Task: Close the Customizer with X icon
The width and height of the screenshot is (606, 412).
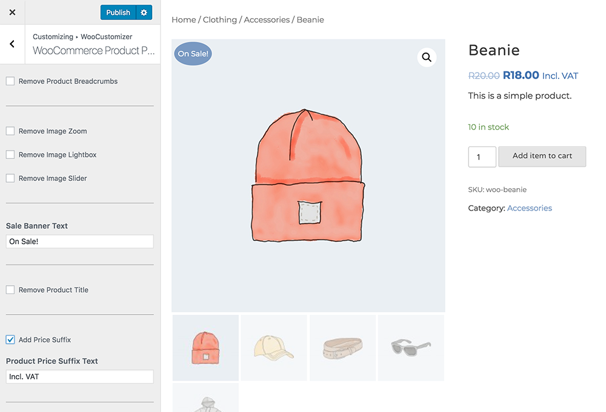Action: (x=12, y=12)
